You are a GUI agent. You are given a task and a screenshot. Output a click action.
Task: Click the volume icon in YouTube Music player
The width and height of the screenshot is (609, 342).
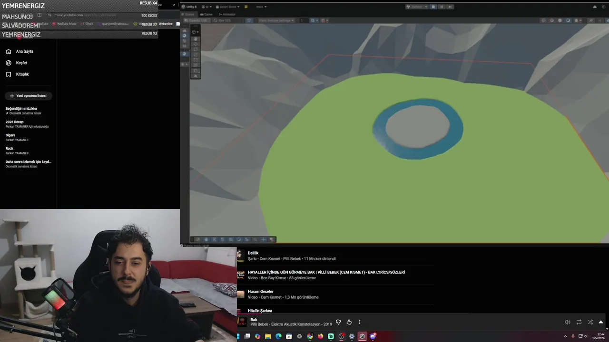pos(568,322)
